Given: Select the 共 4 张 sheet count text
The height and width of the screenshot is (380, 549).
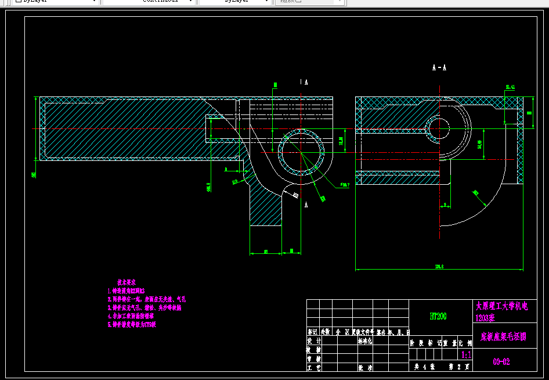Looking at the screenshot, I should [x=424, y=367].
